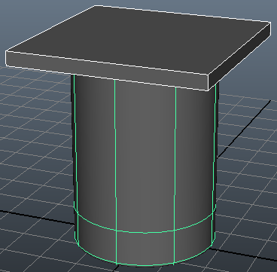The width and height of the screenshot is (277, 272).
Task: Click the grid floor right of the cylinder
Action: point(246,176)
